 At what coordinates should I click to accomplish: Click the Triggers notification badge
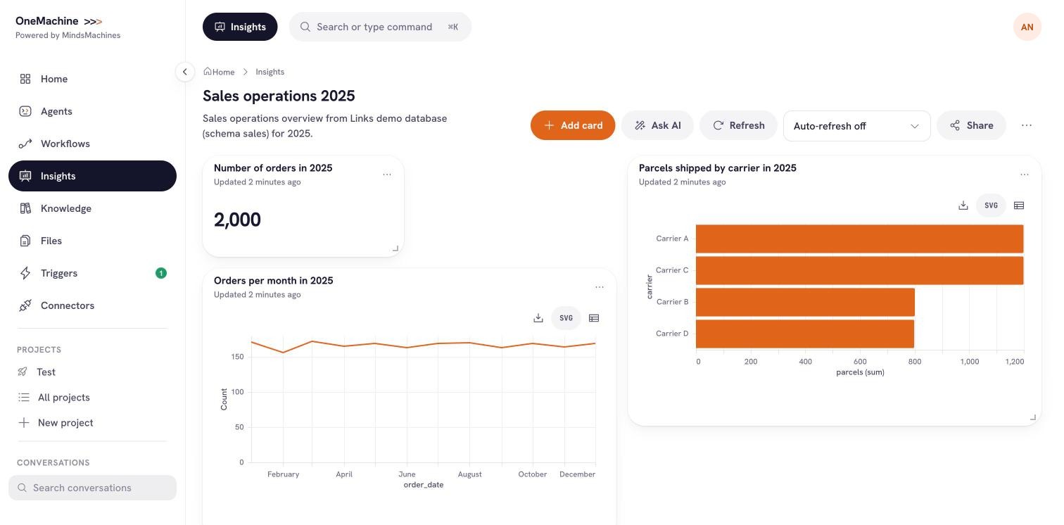161,273
